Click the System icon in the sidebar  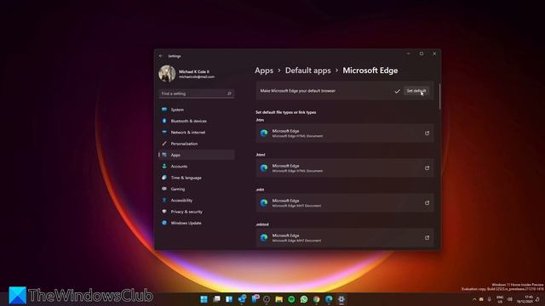[164, 110]
